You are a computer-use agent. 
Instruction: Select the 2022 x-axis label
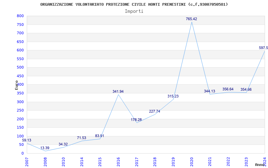[x=228, y=162]
